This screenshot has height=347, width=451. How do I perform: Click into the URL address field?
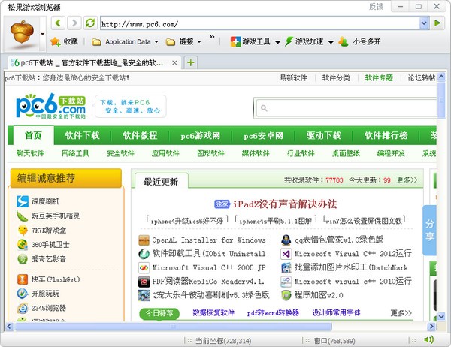pos(260,23)
